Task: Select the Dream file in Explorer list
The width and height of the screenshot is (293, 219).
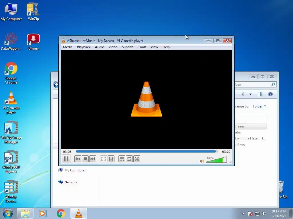Action: 250,126
